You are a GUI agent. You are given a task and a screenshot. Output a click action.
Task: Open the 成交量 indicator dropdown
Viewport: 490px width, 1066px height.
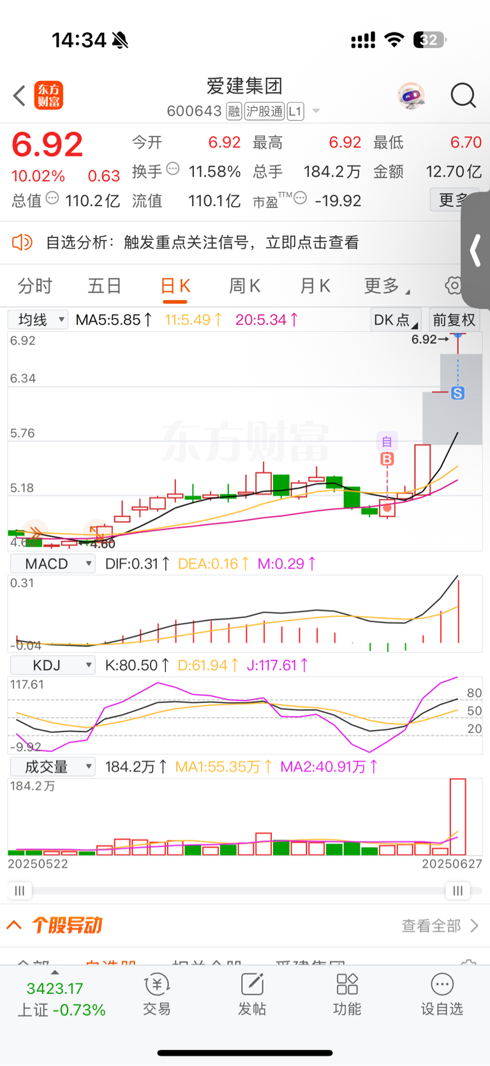coord(52,767)
